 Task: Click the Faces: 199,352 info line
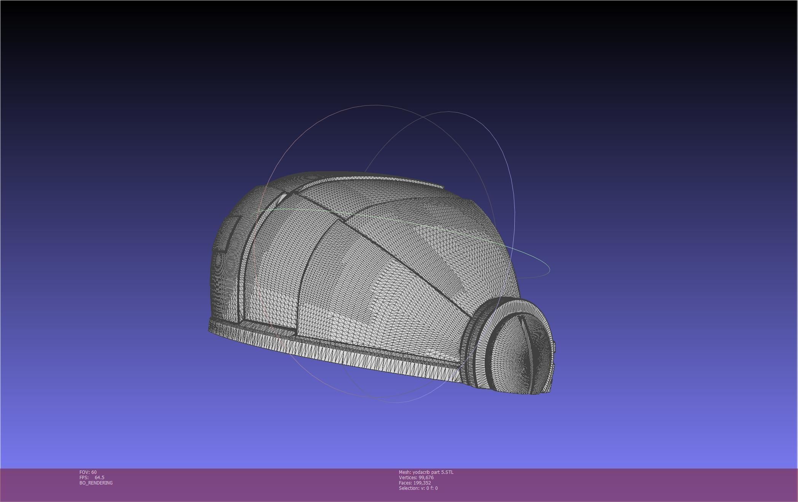pos(415,483)
